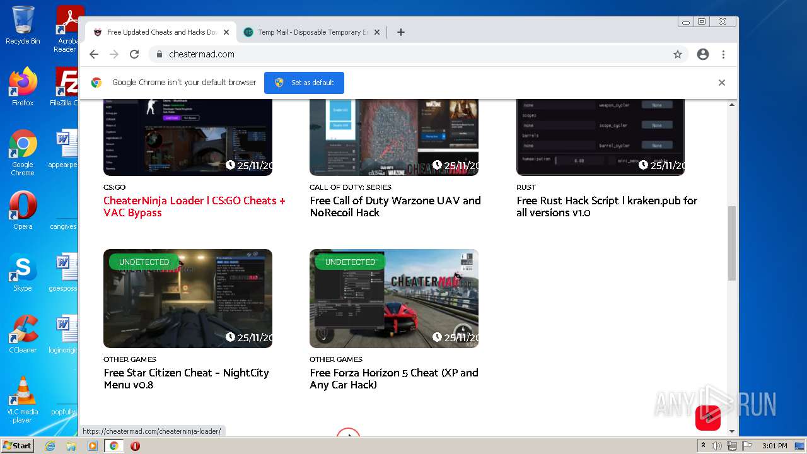Screen dimensions: 807x454
Task: Bookmark this page with the star icon
Action: 678,54
